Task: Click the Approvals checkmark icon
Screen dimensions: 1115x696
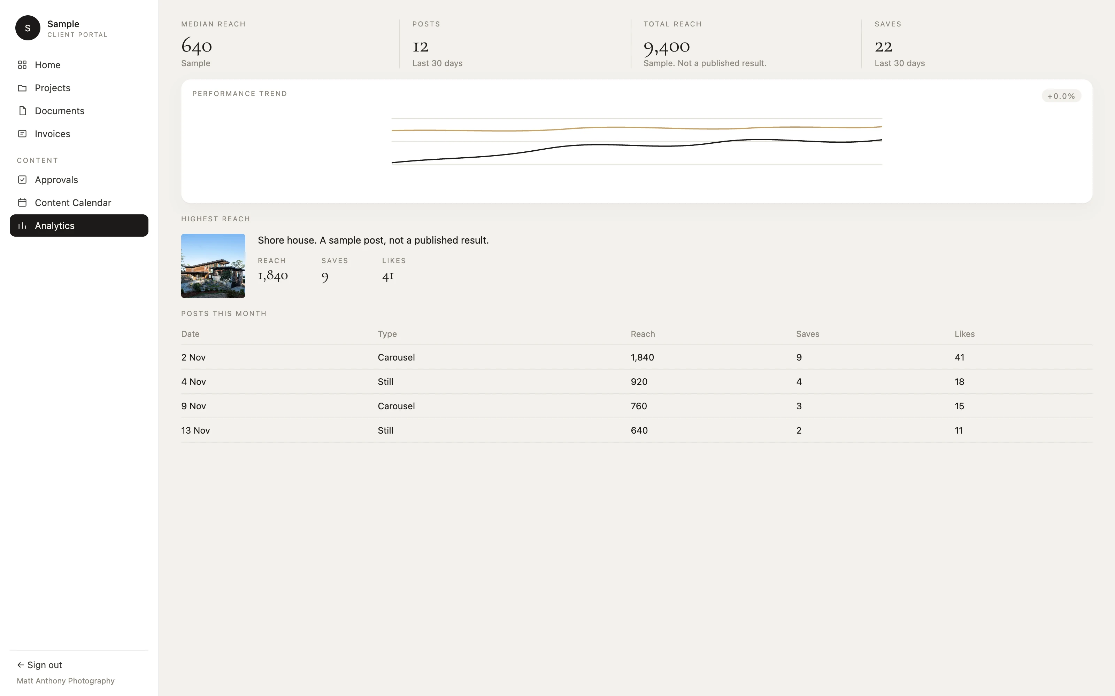Action: pyautogui.click(x=22, y=180)
